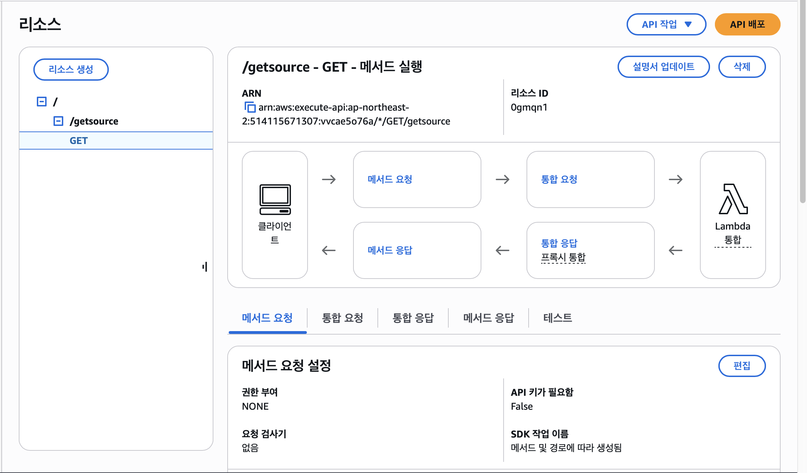Click the 설명서 업데이트 button
807x473 pixels.
(663, 66)
